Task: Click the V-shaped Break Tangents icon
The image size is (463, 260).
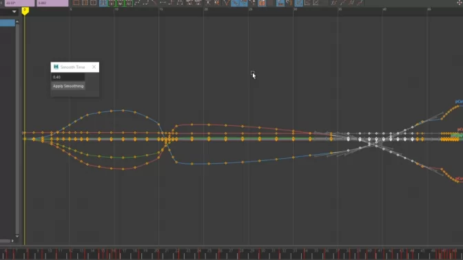Action: point(226,3)
